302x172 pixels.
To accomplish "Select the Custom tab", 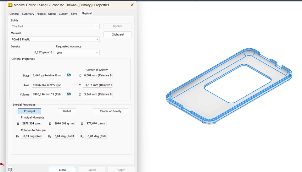I will tap(64, 14).
